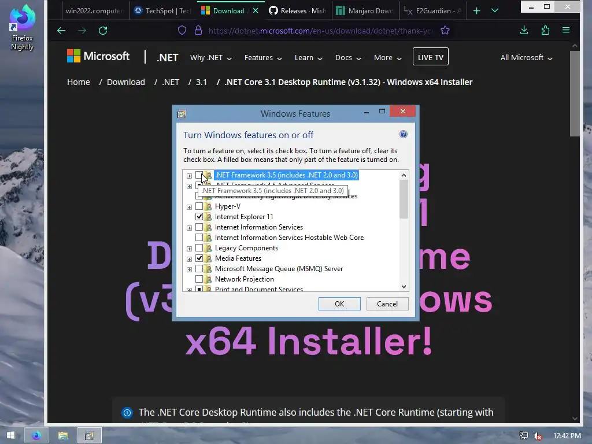
Task: Switch to Releases GitHub tab
Action: coord(298,11)
